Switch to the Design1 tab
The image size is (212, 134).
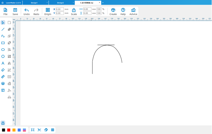point(34,3)
